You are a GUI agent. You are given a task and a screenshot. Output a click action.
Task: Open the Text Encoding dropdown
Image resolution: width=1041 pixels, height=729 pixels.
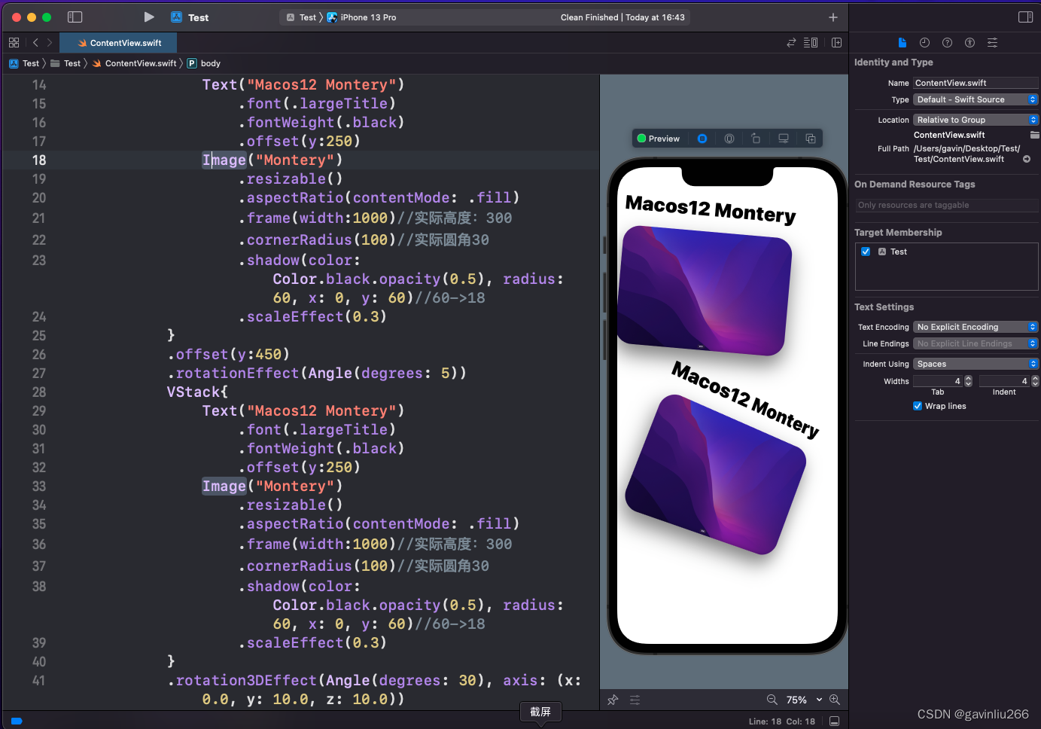pyautogui.click(x=976, y=327)
